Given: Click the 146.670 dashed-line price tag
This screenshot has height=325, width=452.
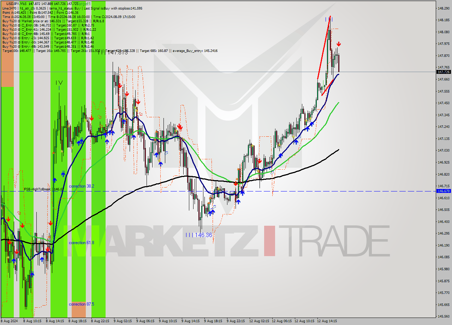Looking at the screenshot, I should (x=444, y=191).
